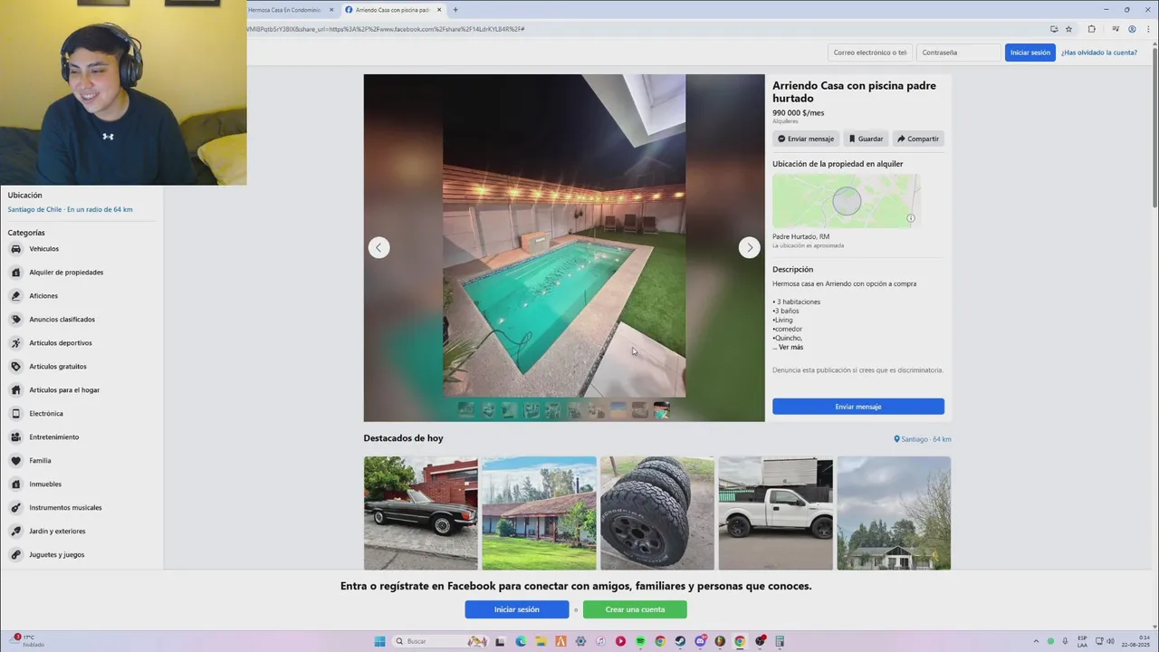Select Arriendo Casa con piscina tab
Viewport: 1159px width, 652px height.
(392, 10)
